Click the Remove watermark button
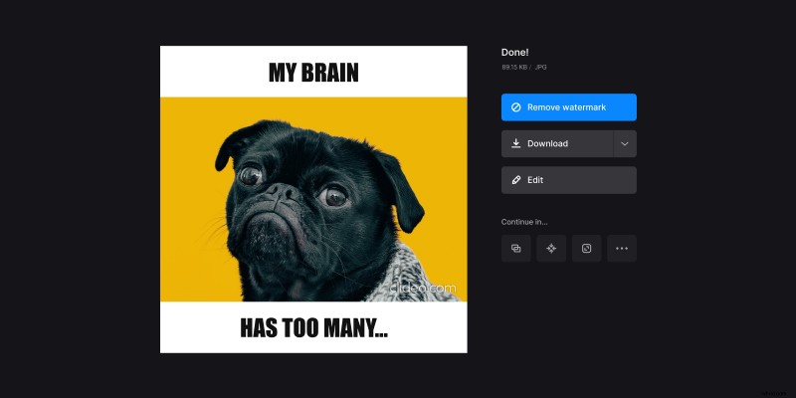This screenshot has width=796, height=398. point(568,107)
